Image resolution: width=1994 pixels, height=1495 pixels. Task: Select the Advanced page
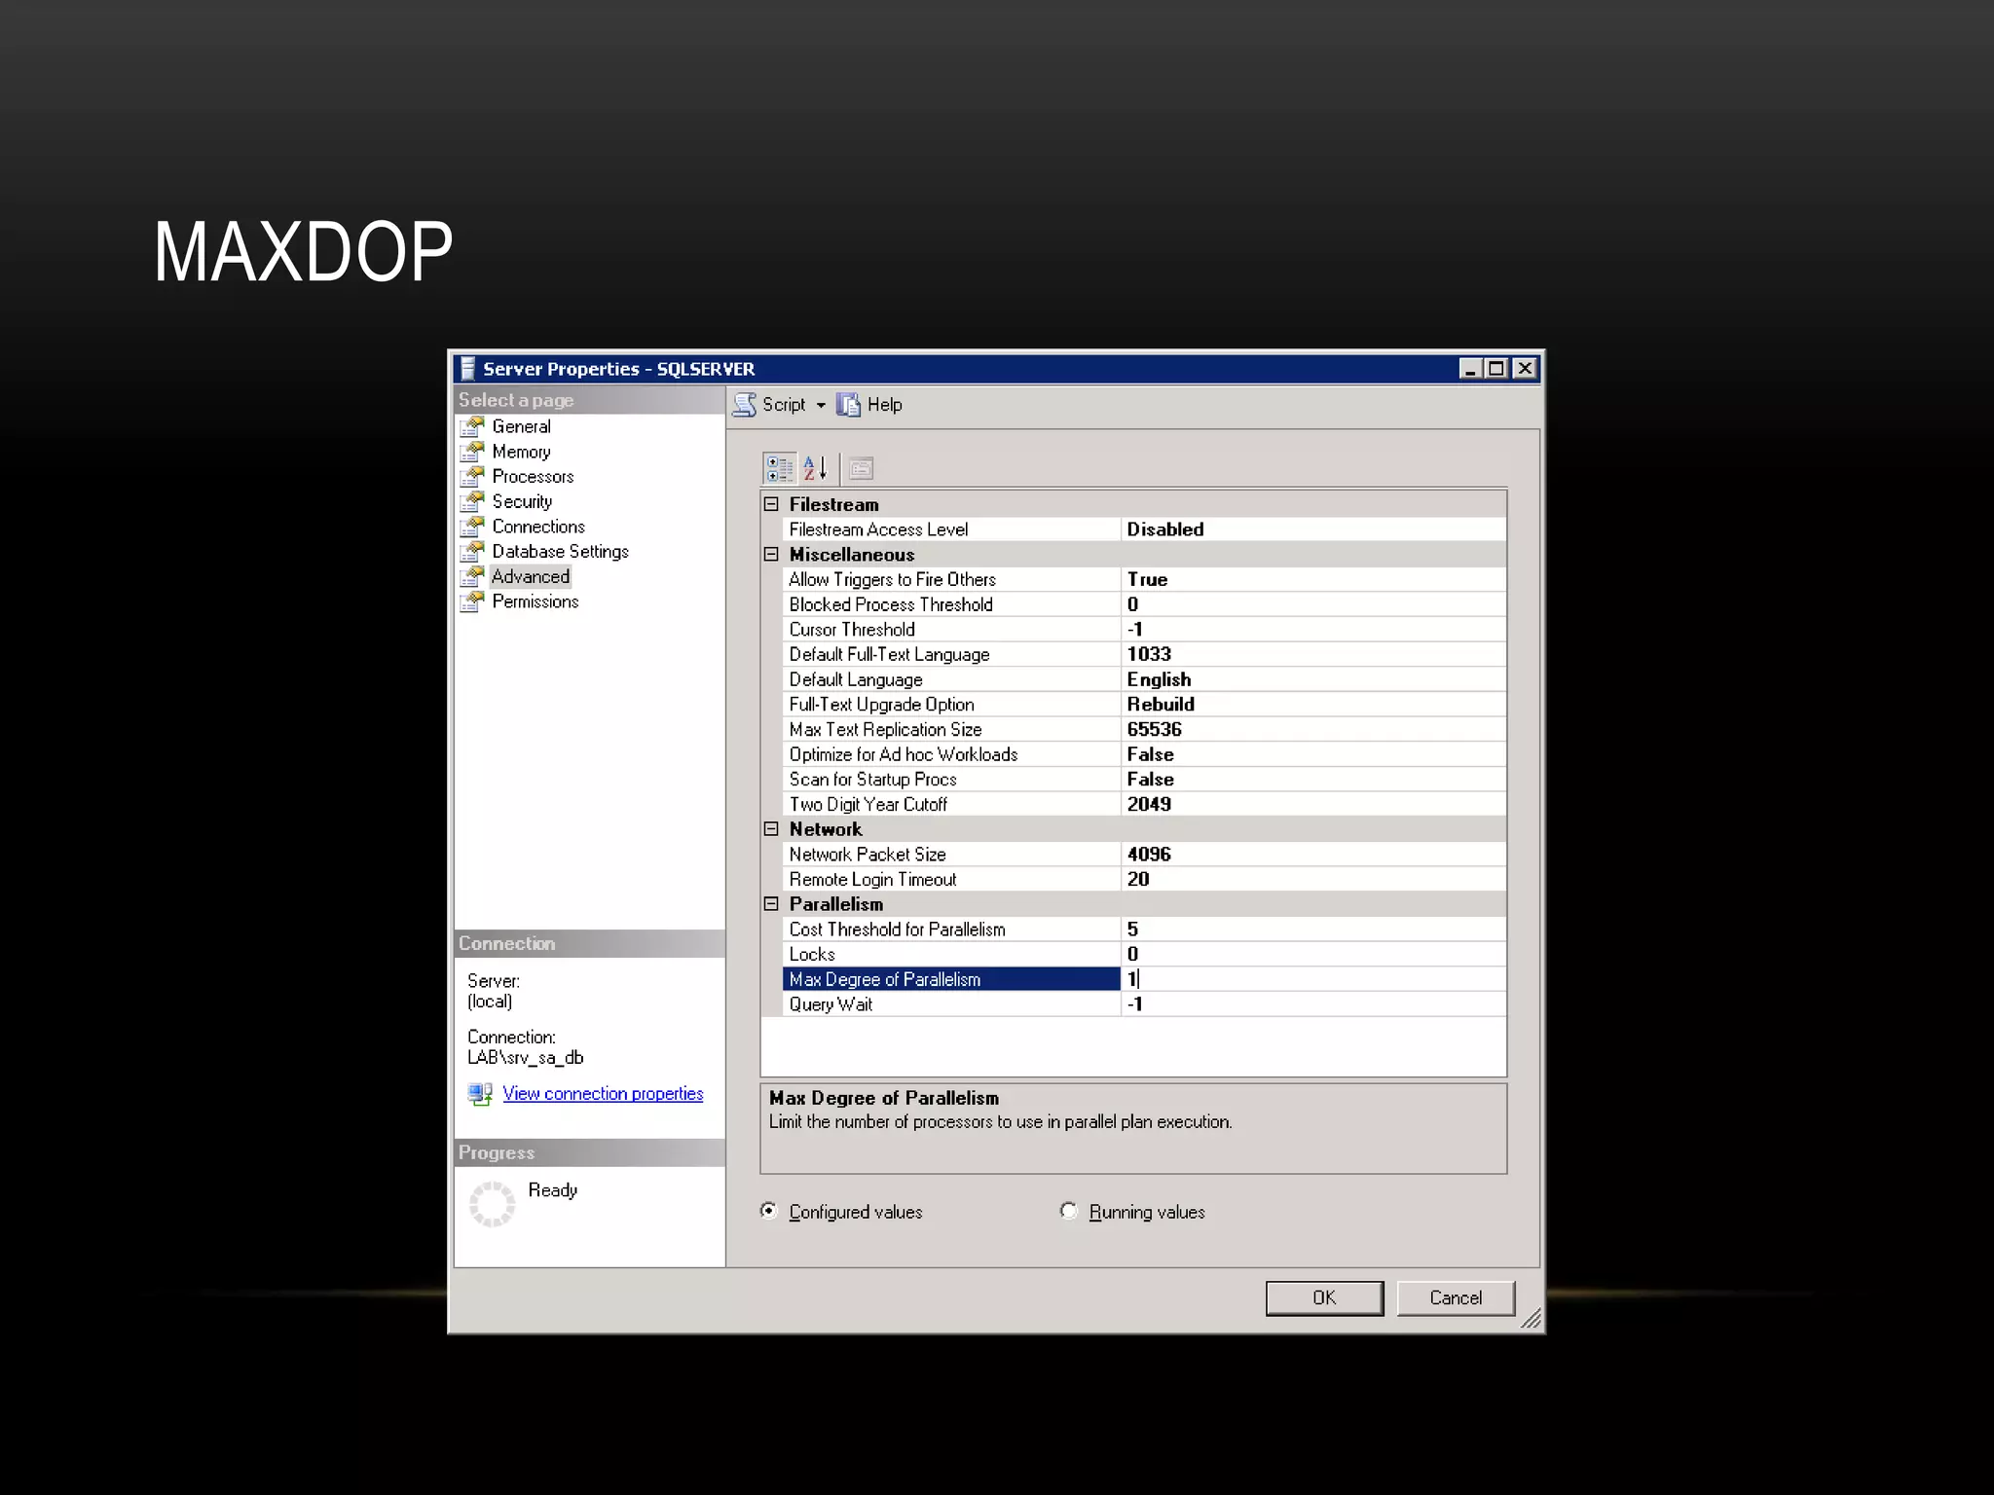pos(531,576)
